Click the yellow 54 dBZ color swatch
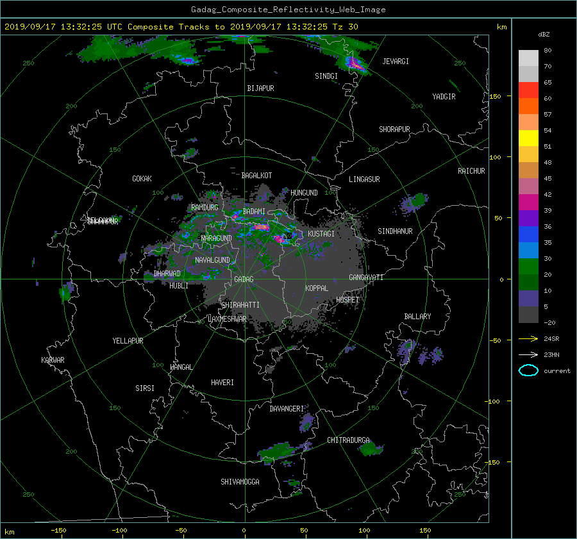This screenshot has width=577, height=539. click(528, 138)
